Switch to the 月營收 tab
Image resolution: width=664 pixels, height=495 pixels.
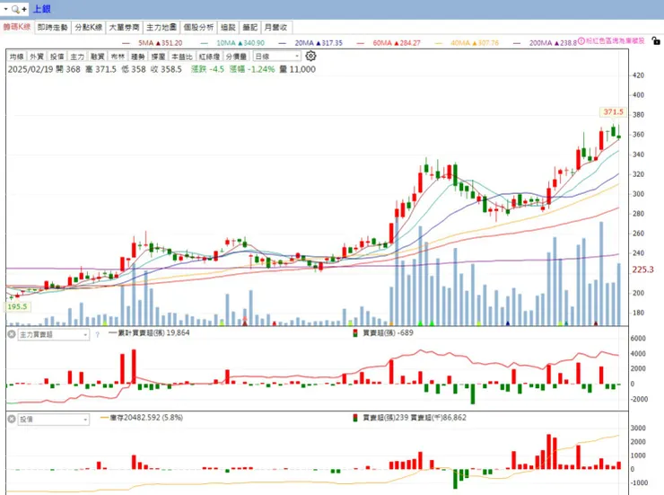276,27
